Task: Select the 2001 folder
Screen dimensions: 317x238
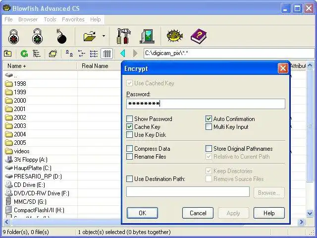Action: [x=16, y=109]
